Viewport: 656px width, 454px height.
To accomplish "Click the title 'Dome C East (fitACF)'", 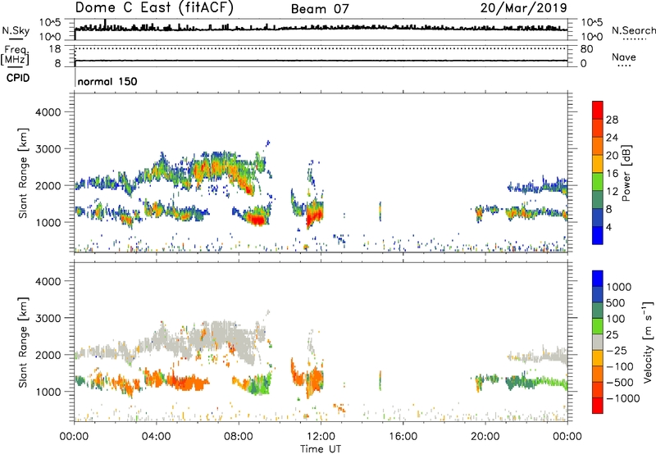I will pos(154,8).
